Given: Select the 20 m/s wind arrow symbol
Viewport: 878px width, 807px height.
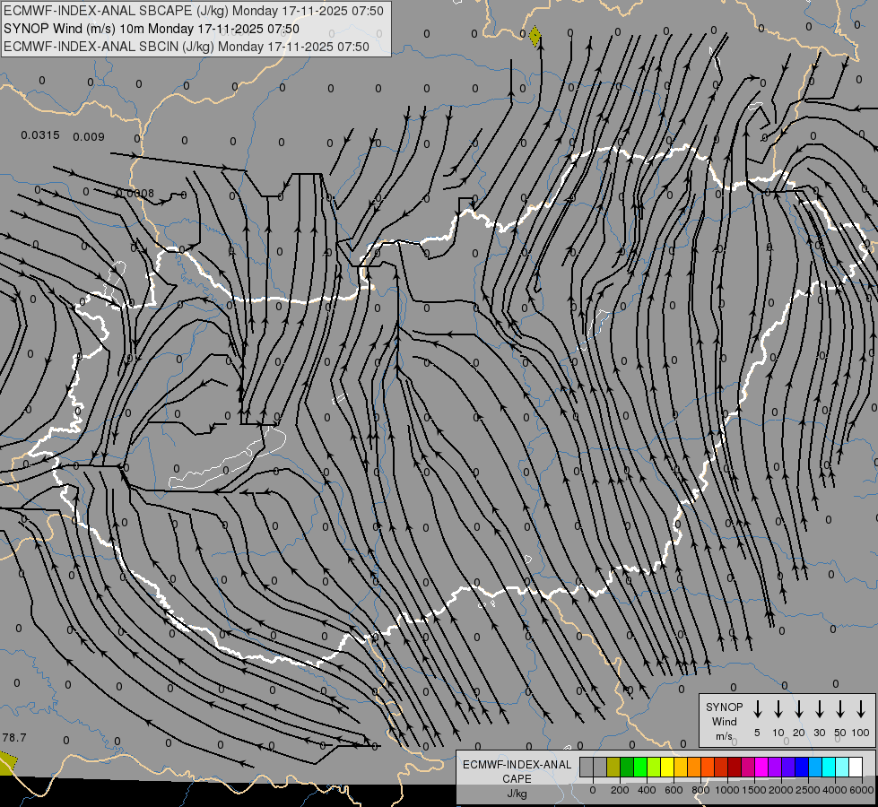Looking at the screenshot, I should (799, 708).
